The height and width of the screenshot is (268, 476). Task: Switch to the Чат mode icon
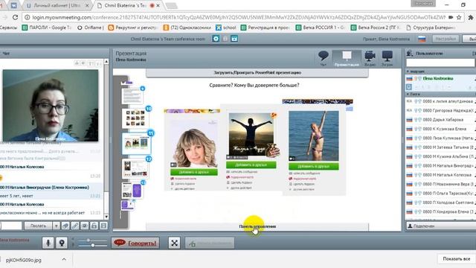coord(324,58)
